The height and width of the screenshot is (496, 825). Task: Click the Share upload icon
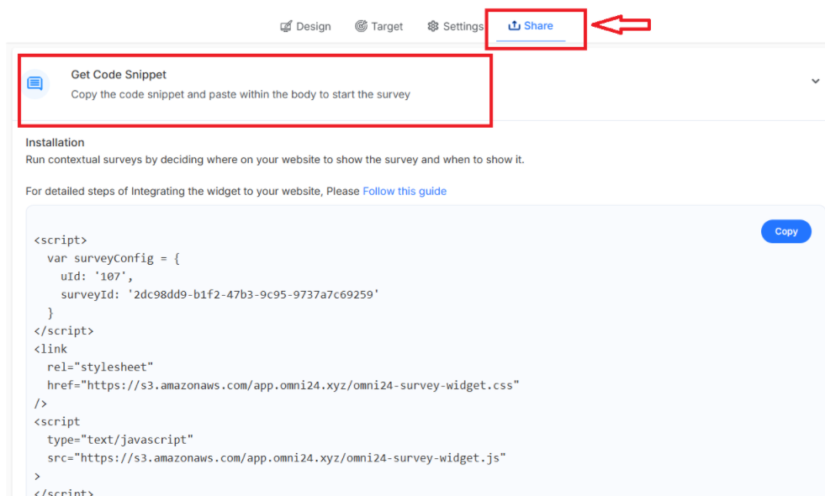click(514, 25)
